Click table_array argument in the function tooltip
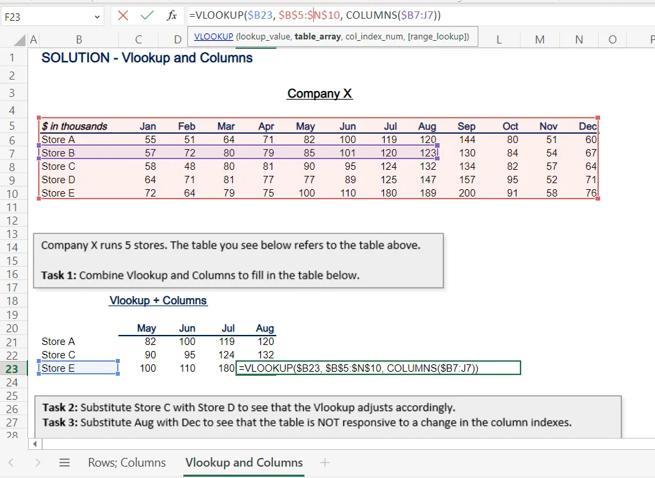The image size is (655, 478). (317, 37)
